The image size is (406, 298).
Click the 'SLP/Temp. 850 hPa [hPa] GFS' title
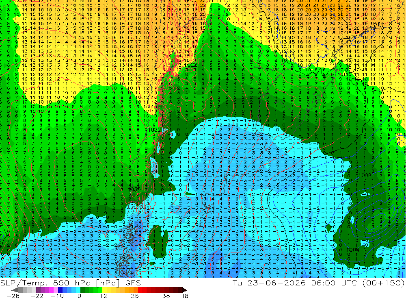click(x=71, y=283)
